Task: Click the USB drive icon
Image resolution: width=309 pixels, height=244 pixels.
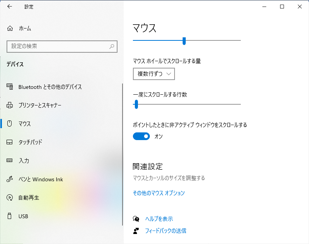Action: [x=10, y=216]
